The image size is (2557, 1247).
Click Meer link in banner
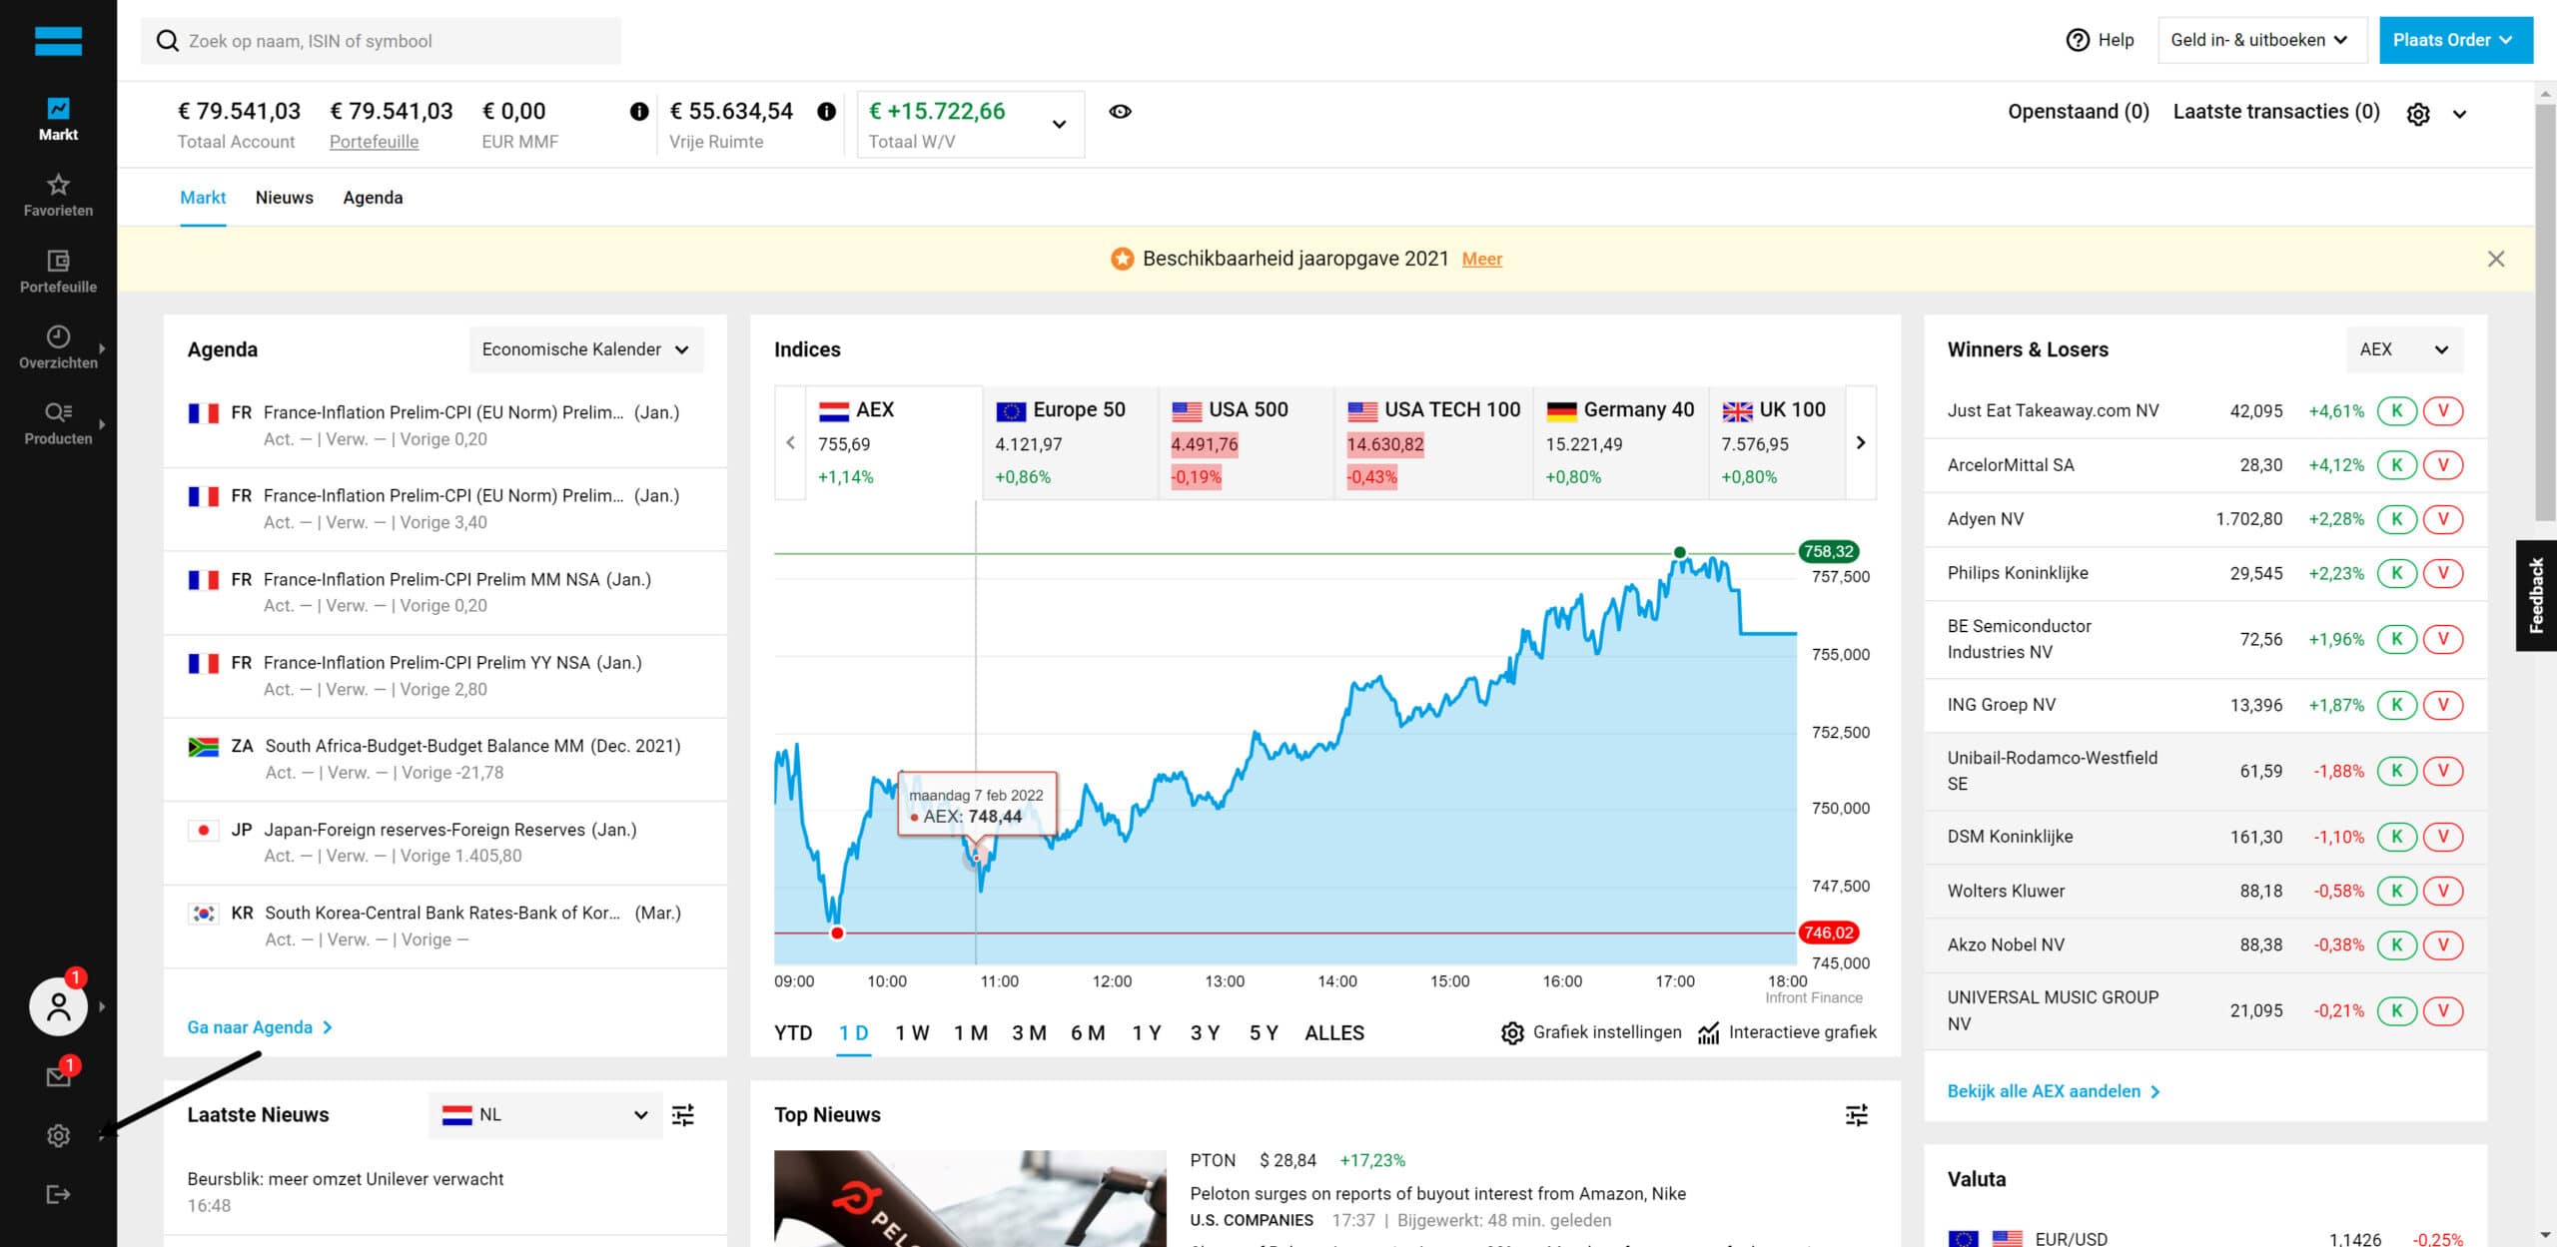coord(1482,260)
